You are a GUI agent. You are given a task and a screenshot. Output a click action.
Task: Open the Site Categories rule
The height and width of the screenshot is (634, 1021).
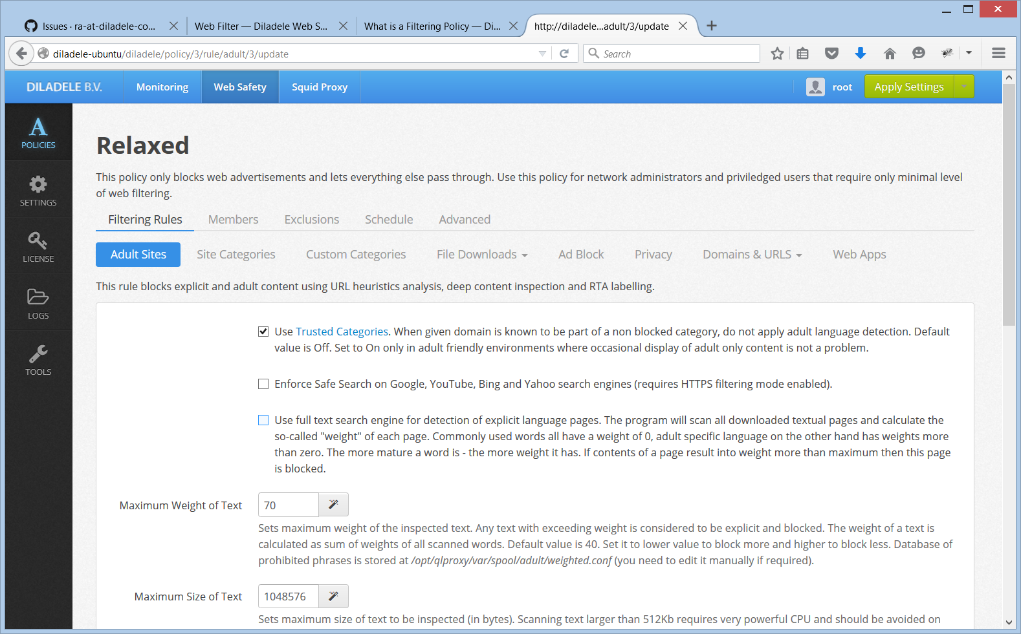[236, 254]
